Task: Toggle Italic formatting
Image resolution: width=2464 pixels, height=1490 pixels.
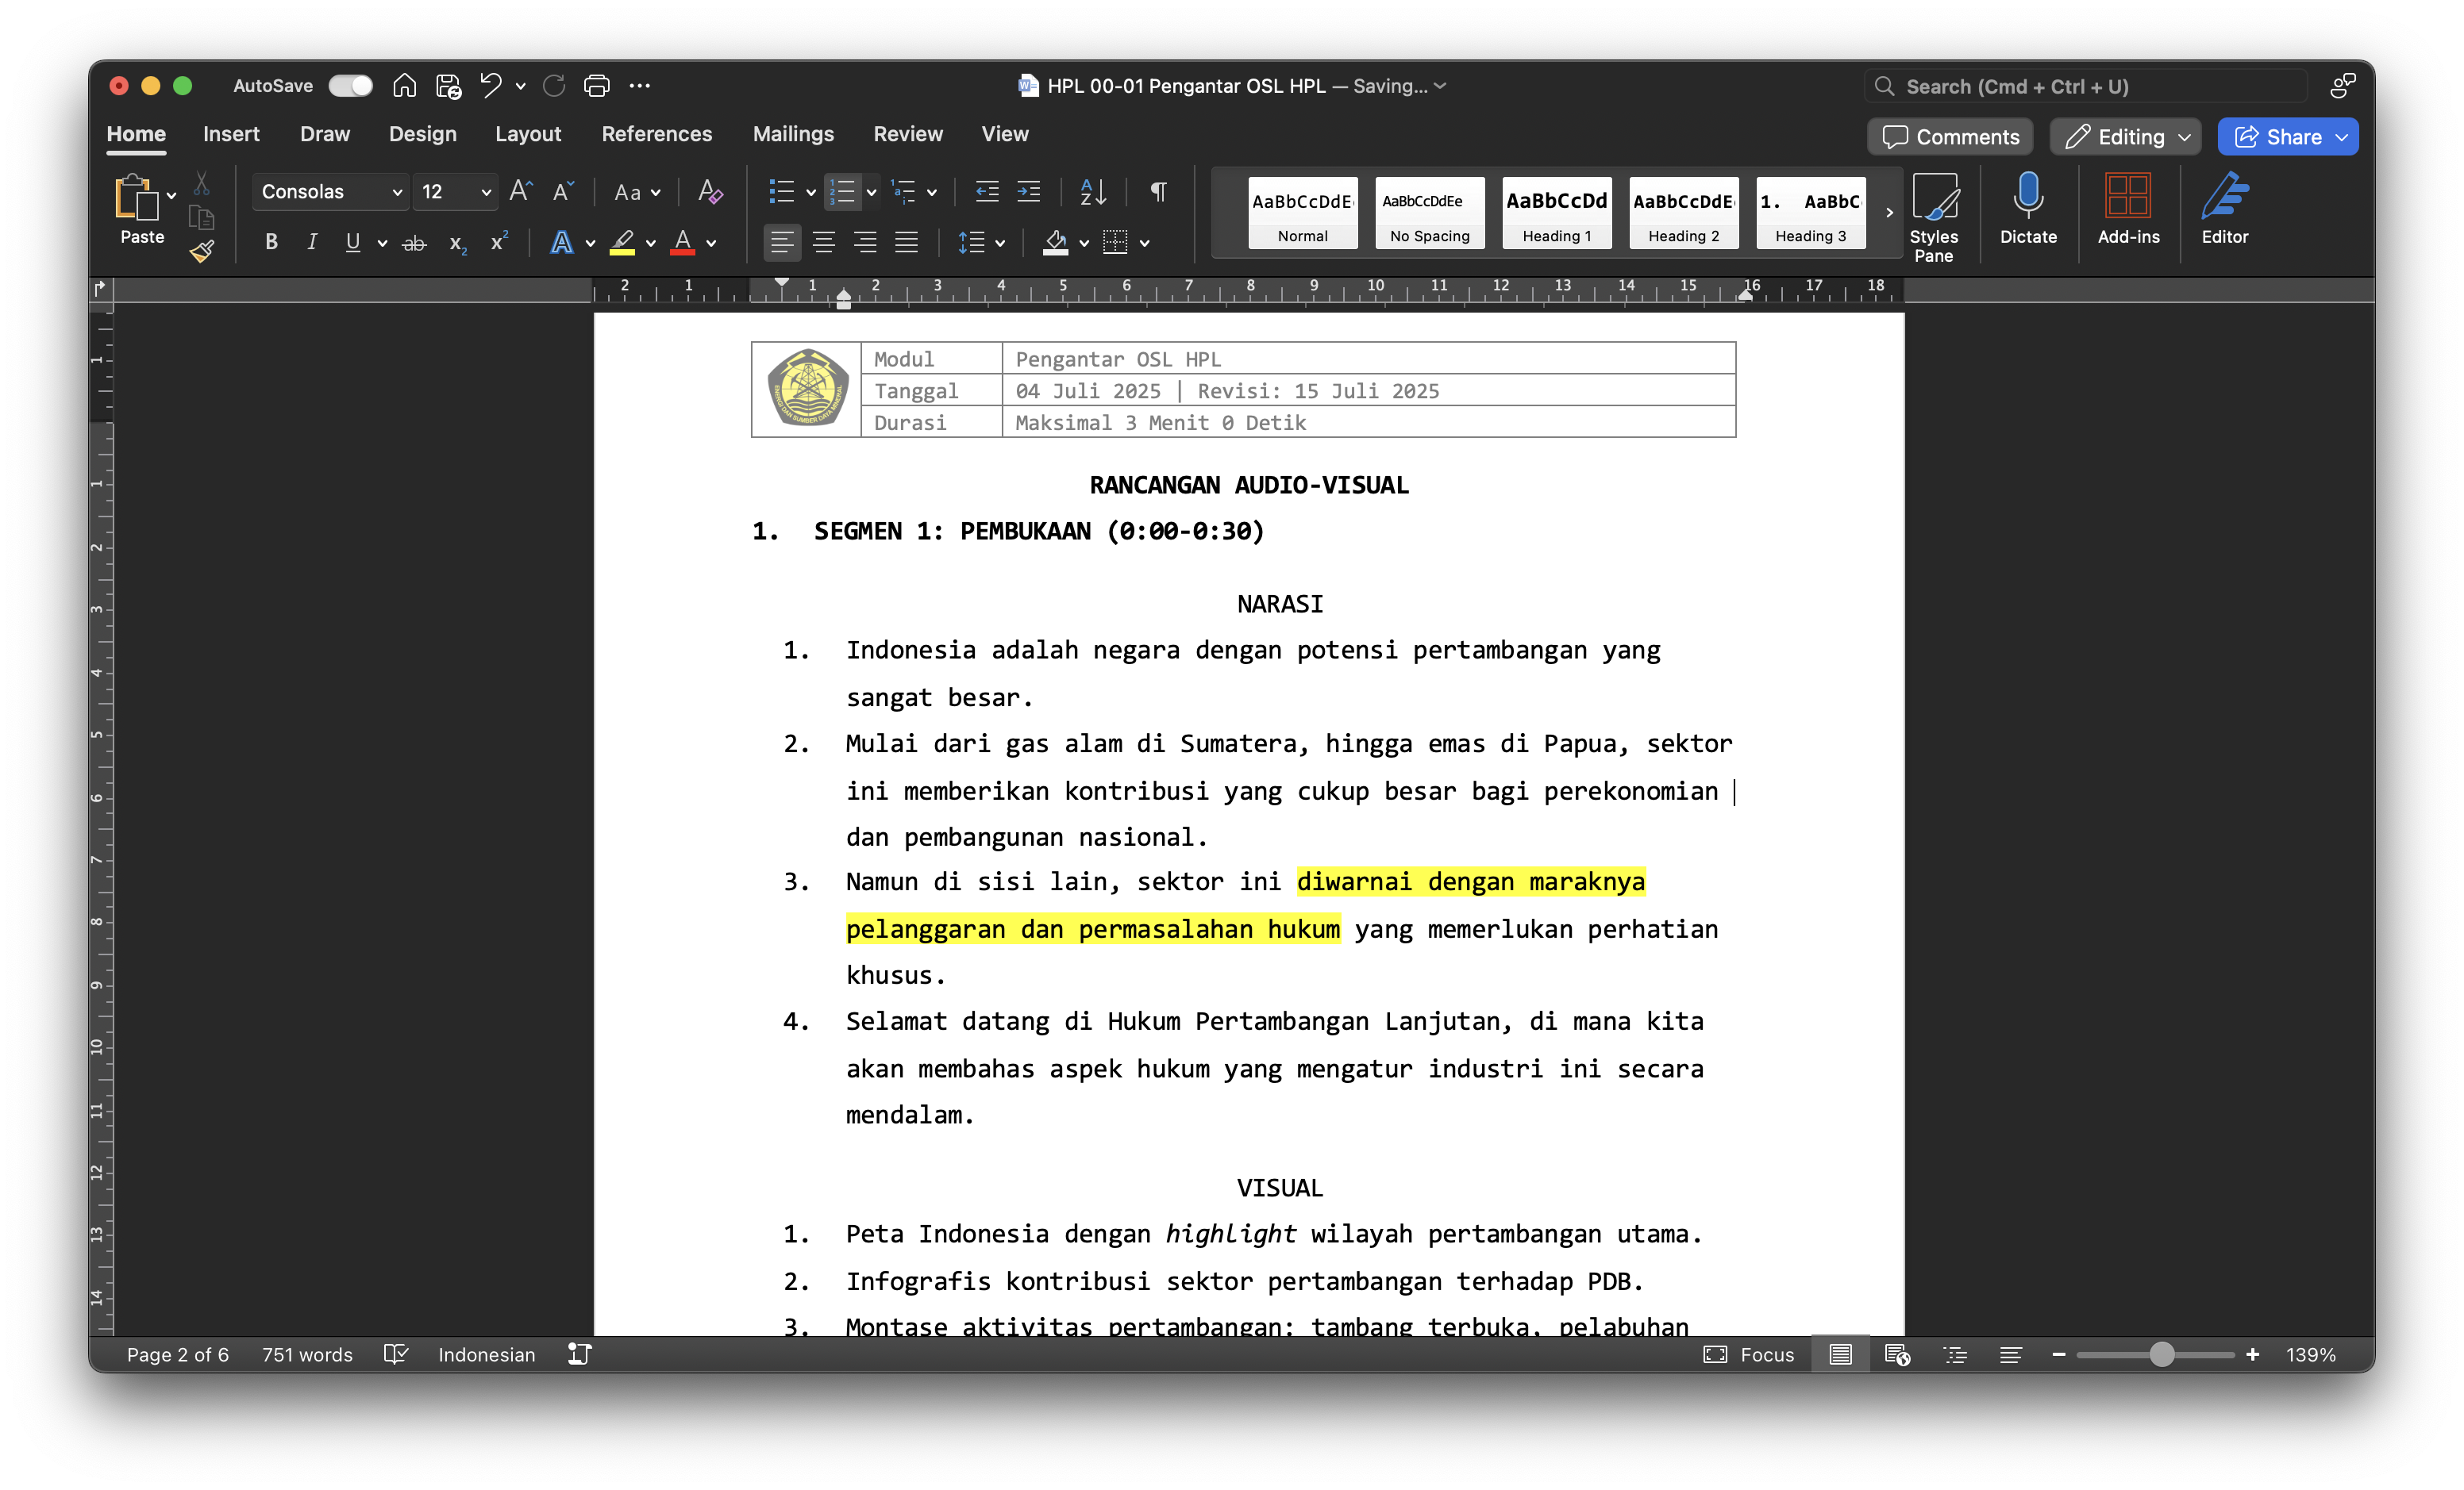Action: tap(312, 242)
